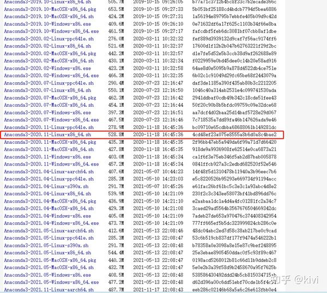Click timestamp 2020-07-23 12:16:51
327x293 pixels.
158,113
